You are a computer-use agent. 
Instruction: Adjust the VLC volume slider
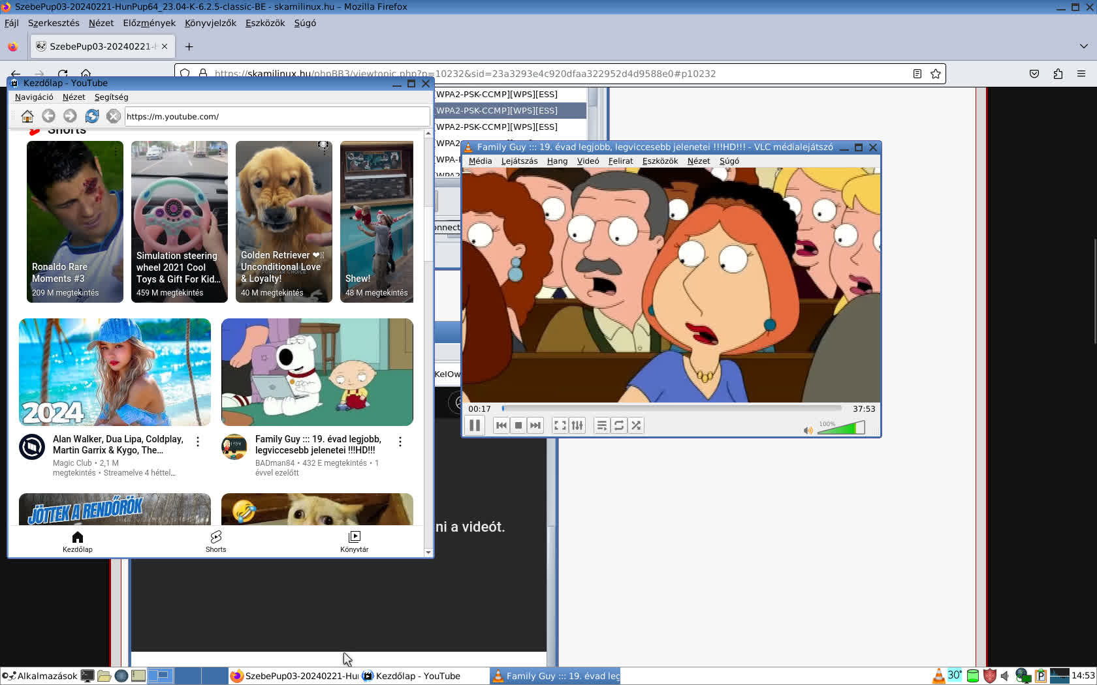[x=841, y=428]
